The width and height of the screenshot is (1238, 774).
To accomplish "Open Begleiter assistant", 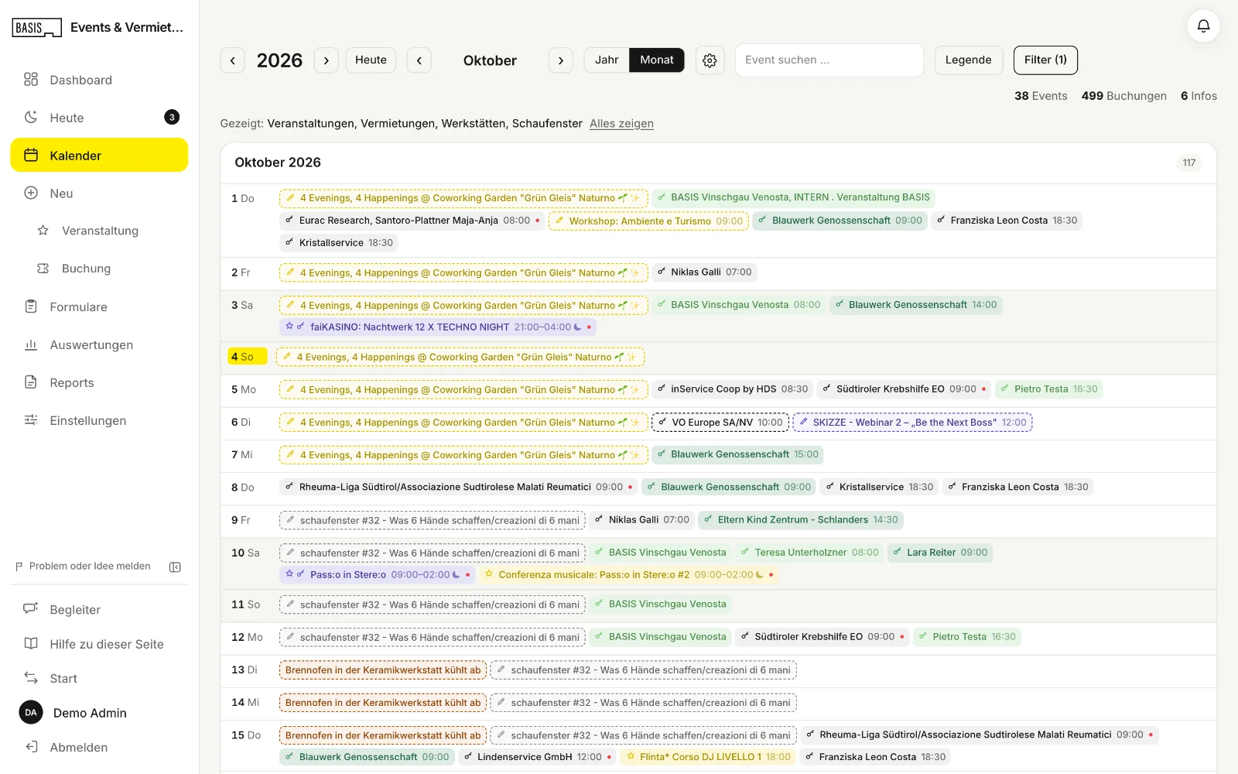I will 99,610.
